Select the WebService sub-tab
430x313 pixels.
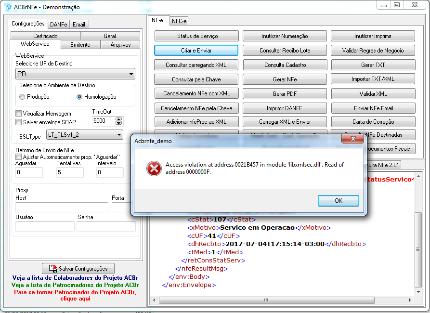point(35,44)
